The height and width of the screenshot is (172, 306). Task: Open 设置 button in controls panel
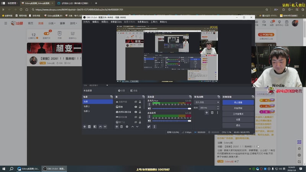[x=238, y=120]
